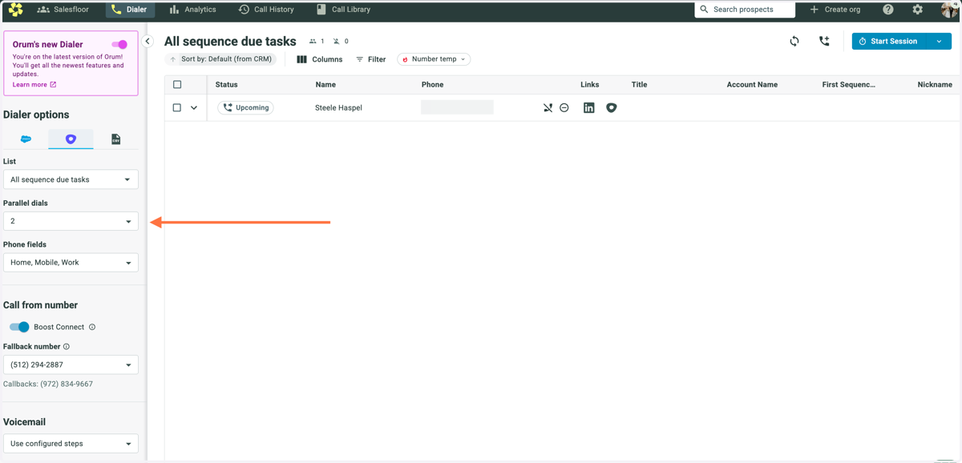Click the Start Session button
This screenshot has height=463, width=962.
(x=889, y=41)
